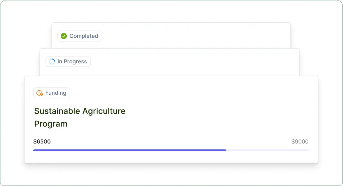Screen dimensions: 343x186
Task: Click the $9000 goal amount
Action: [300, 141]
